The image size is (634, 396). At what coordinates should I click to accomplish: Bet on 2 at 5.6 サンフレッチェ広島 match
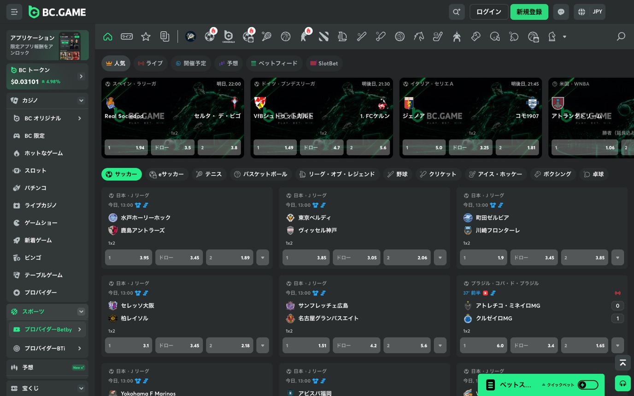pos(407,345)
